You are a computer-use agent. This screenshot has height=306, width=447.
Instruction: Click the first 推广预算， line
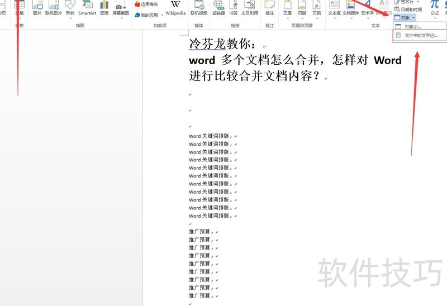201,232
